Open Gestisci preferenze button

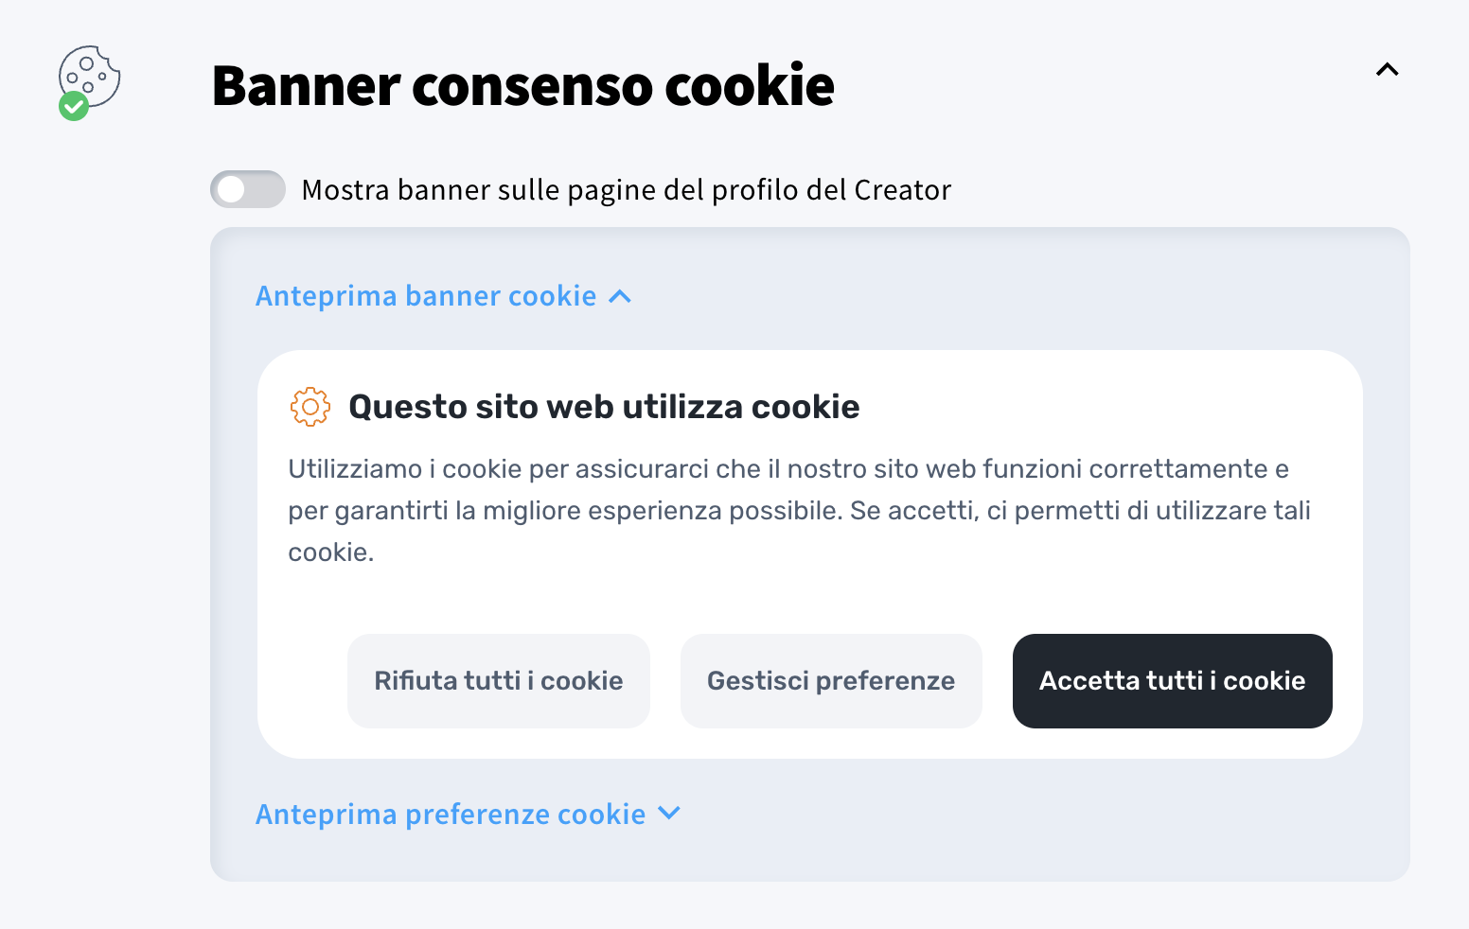(831, 681)
